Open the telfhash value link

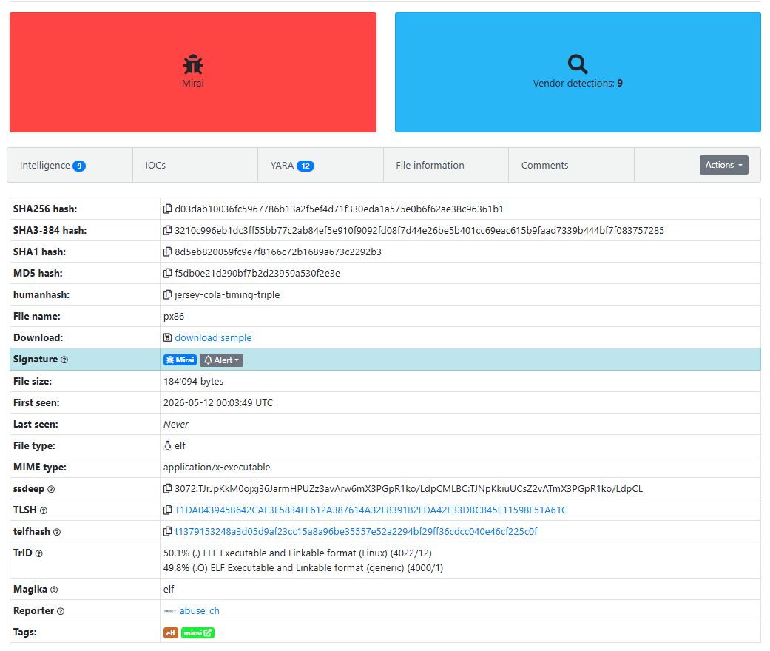pyautogui.click(x=356, y=532)
